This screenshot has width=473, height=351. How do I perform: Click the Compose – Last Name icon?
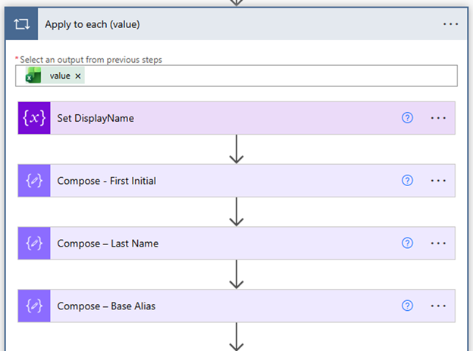(x=34, y=244)
